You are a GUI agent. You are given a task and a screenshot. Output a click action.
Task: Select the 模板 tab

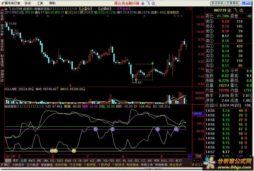(x=16, y=161)
